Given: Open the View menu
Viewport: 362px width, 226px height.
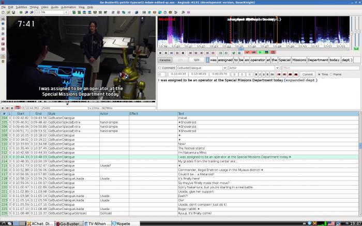Looking at the screenshot, I should (x=81, y=7).
